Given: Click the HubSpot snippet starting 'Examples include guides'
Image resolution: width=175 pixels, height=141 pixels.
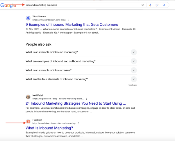Looking at the screenshot, I should 80,134.
